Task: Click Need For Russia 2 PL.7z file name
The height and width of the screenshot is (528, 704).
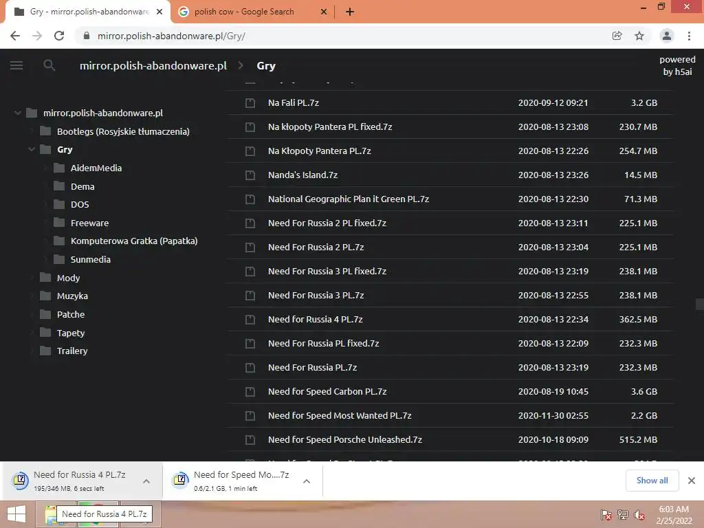Action: pyautogui.click(x=316, y=247)
